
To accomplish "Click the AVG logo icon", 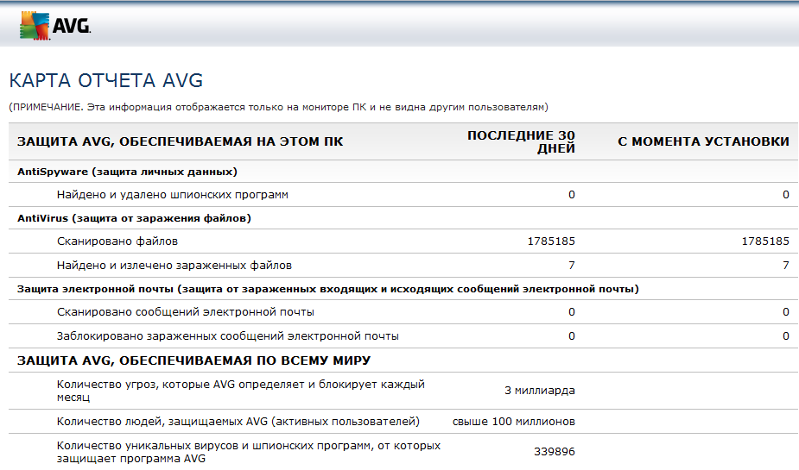I will [55, 25].
